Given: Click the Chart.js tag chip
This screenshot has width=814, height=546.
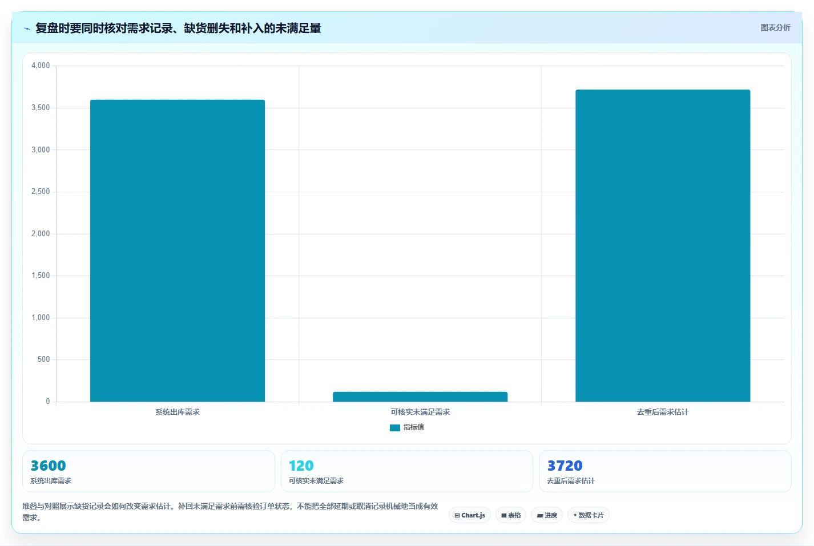Looking at the screenshot, I should click(x=470, y=515).
